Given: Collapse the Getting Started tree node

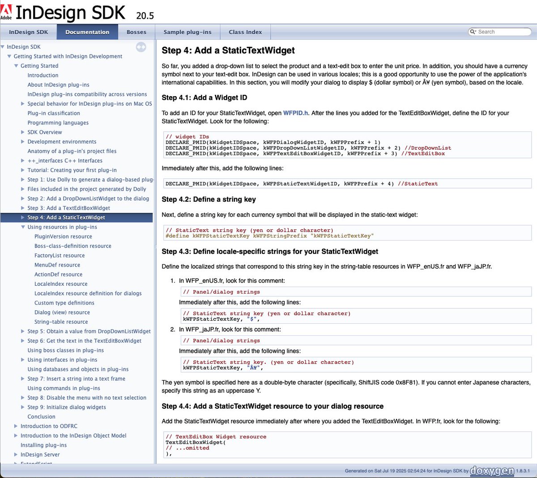Looking at the screenshot, I should pyautogui.click(x=16, y=66).
